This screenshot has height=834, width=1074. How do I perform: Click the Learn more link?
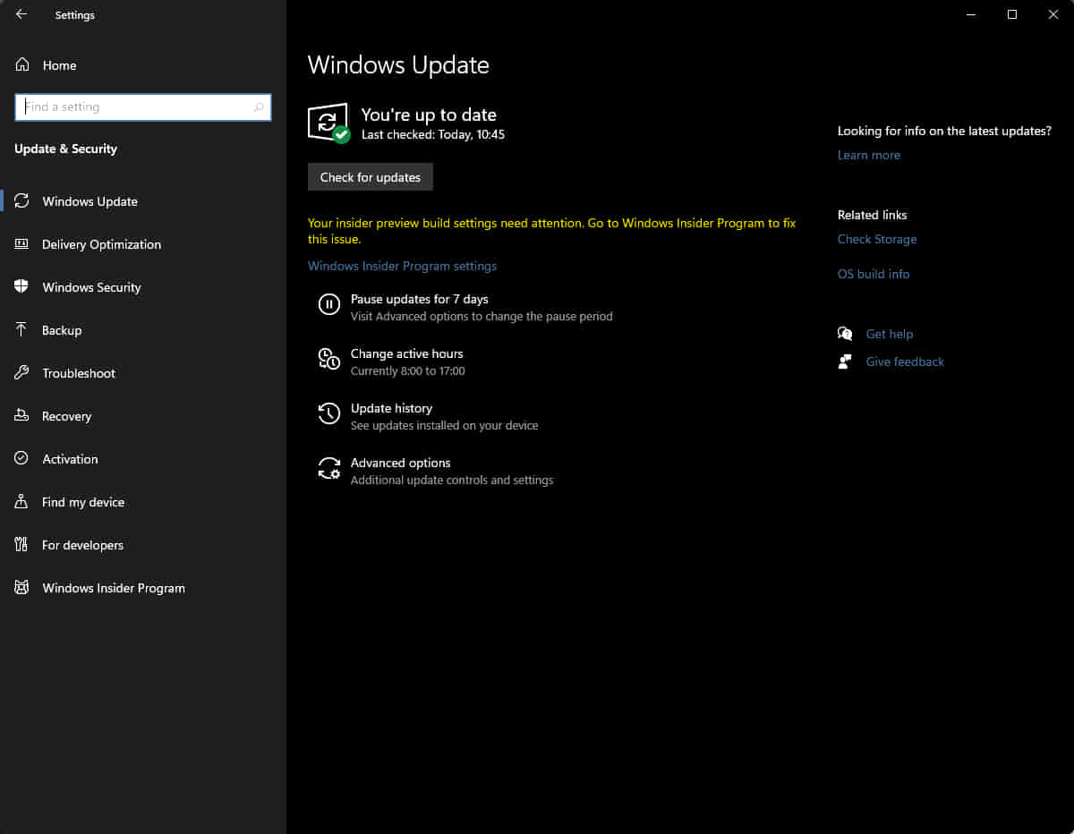[868, 155]
